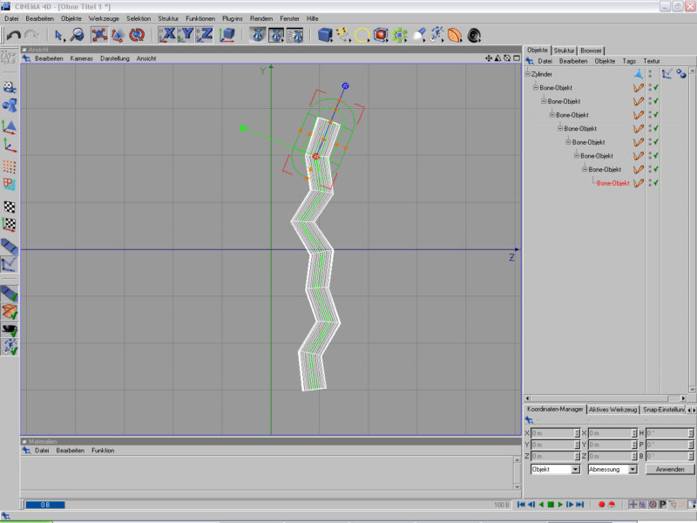Viewport: 697px width, 523px height.
Task: Click the Anwenden button
Action: (x=669, y=469)
